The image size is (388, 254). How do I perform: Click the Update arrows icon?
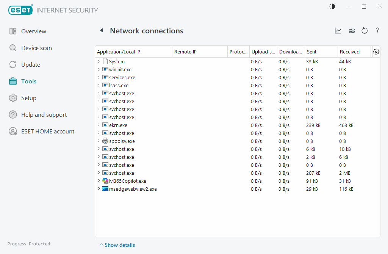click(13, 64)
